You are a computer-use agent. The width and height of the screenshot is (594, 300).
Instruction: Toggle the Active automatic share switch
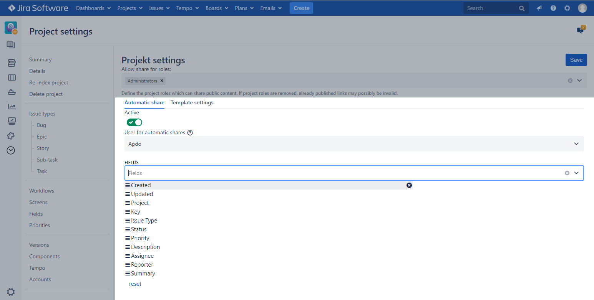click(x=134, y=122)
